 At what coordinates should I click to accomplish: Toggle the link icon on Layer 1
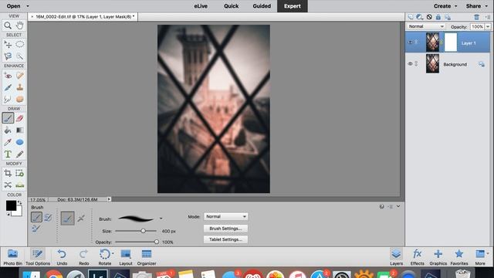(x=416, y=42)
